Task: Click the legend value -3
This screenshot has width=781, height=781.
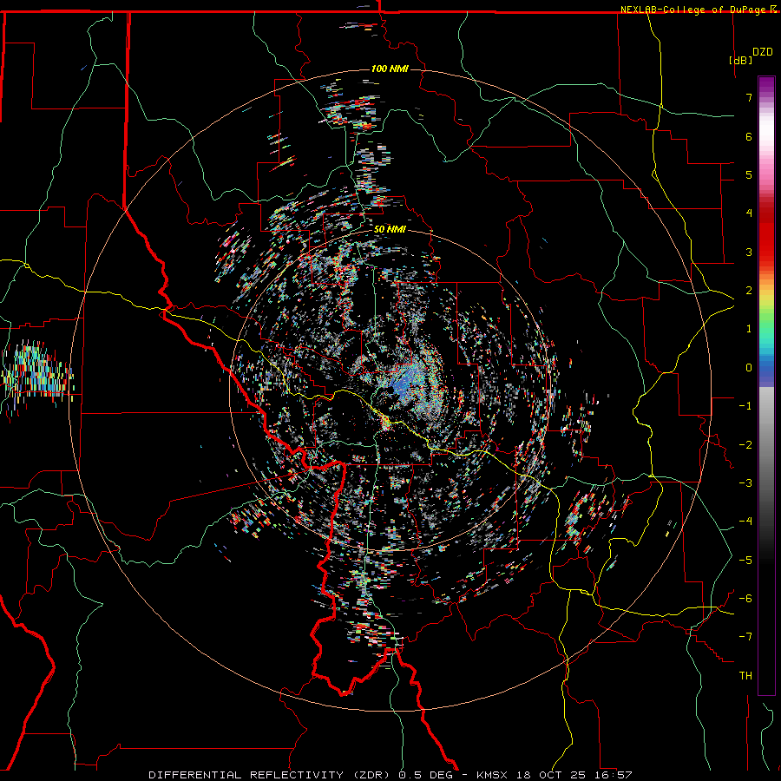Action: click(x=745, y=483)
